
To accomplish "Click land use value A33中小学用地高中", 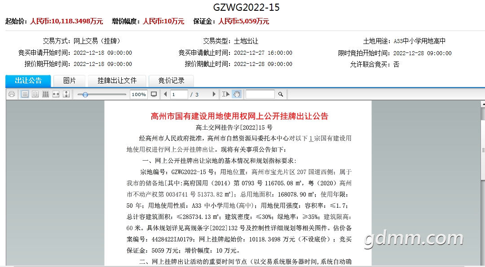I will pos(419,41).
